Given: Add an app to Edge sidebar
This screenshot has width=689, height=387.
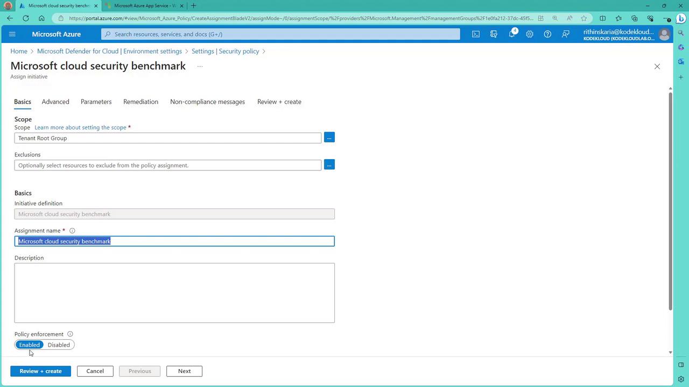Looking at the screenshot, I should coord(681,77).
